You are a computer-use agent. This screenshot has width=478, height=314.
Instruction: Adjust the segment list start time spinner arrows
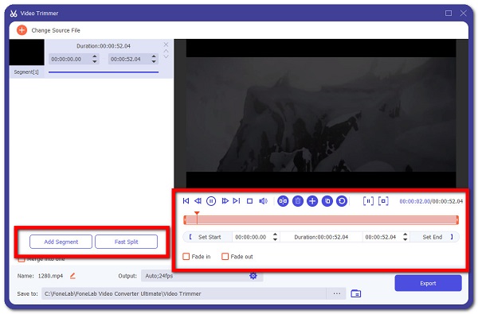(95, 59)
